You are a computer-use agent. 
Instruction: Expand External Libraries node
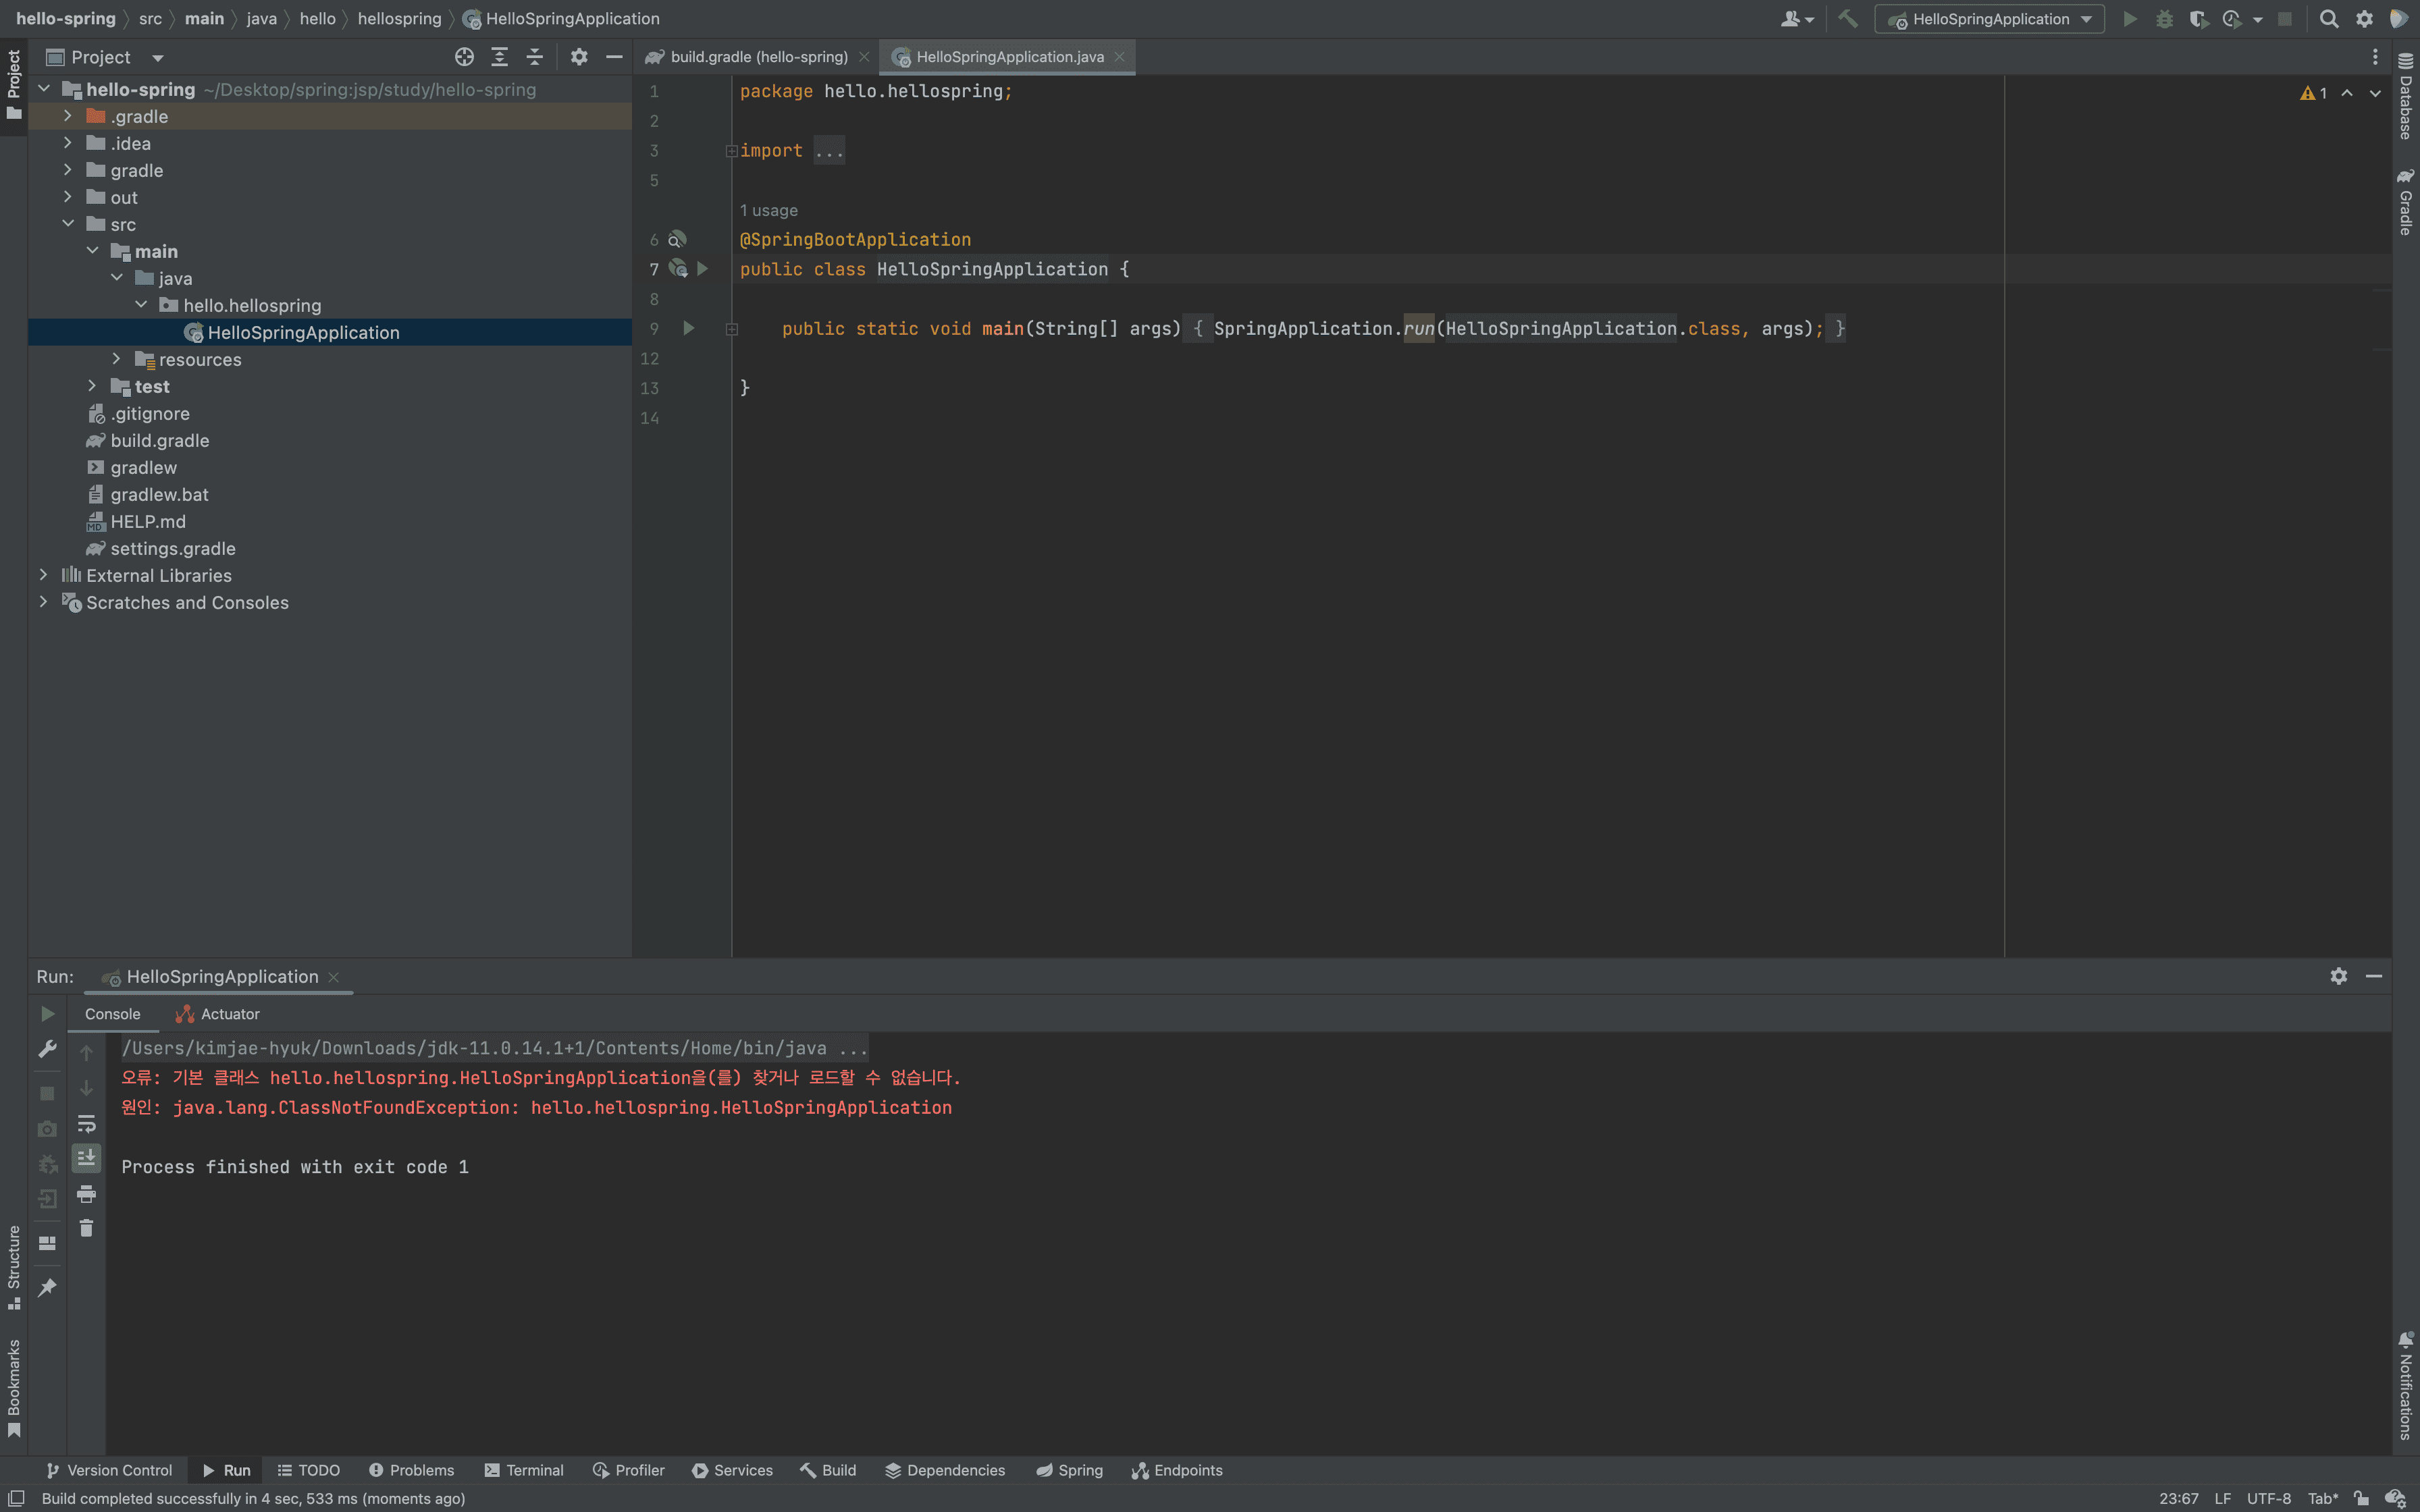coord(43,575)
